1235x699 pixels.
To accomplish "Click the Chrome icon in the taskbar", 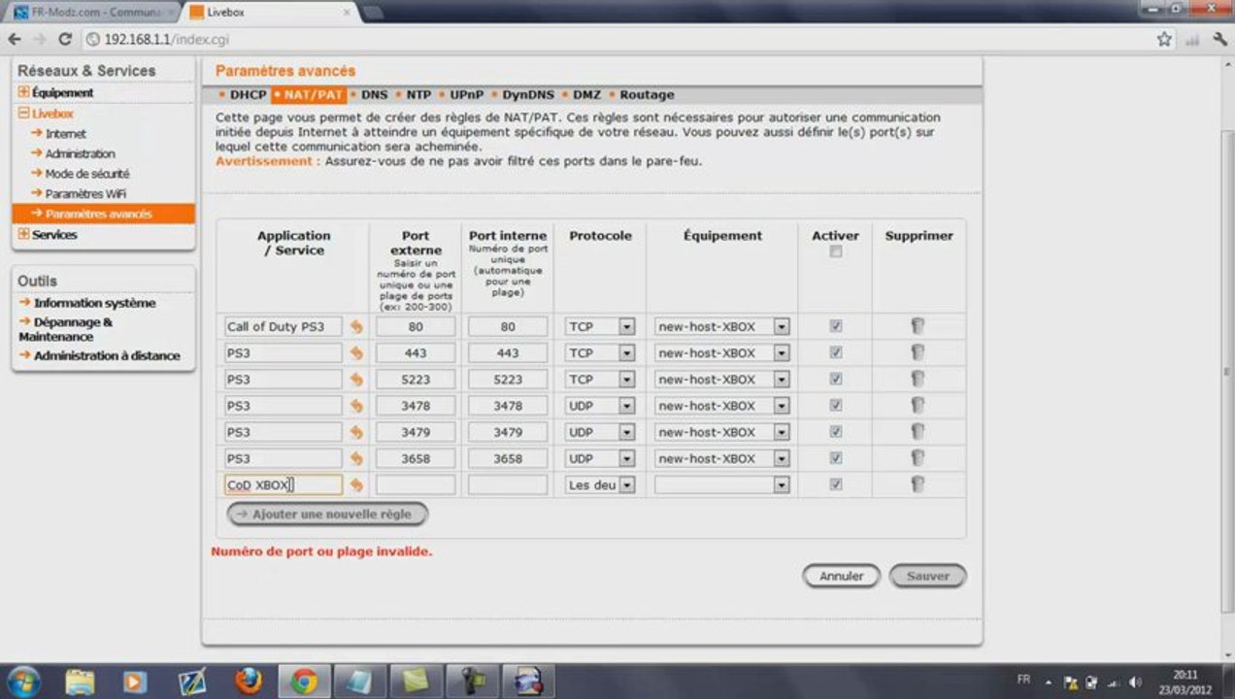I will (305, 682).
